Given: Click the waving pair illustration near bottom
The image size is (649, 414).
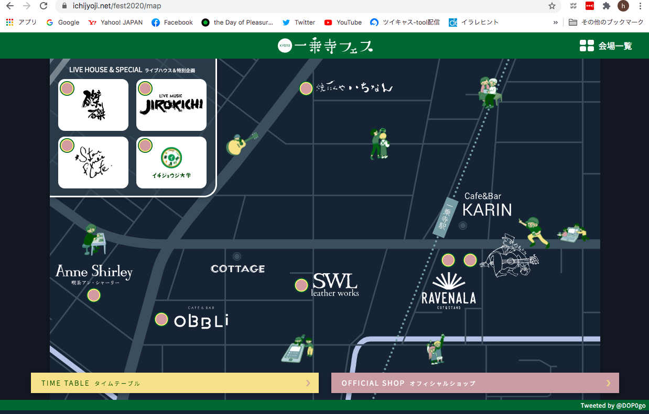Looking at the screenshot, I should (436, 349).
